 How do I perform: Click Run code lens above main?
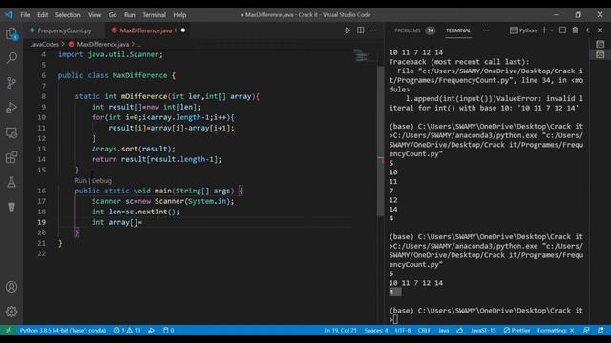point(80,180)
